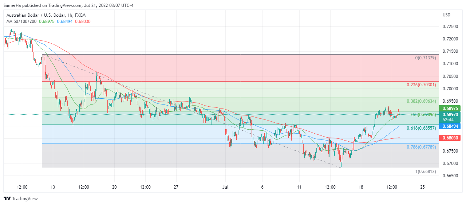
Task: Select the USD currency label on price axis
Action: pyautogui.click(x=446, y=15)
